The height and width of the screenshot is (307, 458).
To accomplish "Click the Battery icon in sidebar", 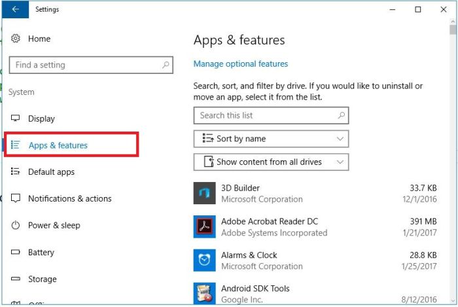I will pos(16,252).
